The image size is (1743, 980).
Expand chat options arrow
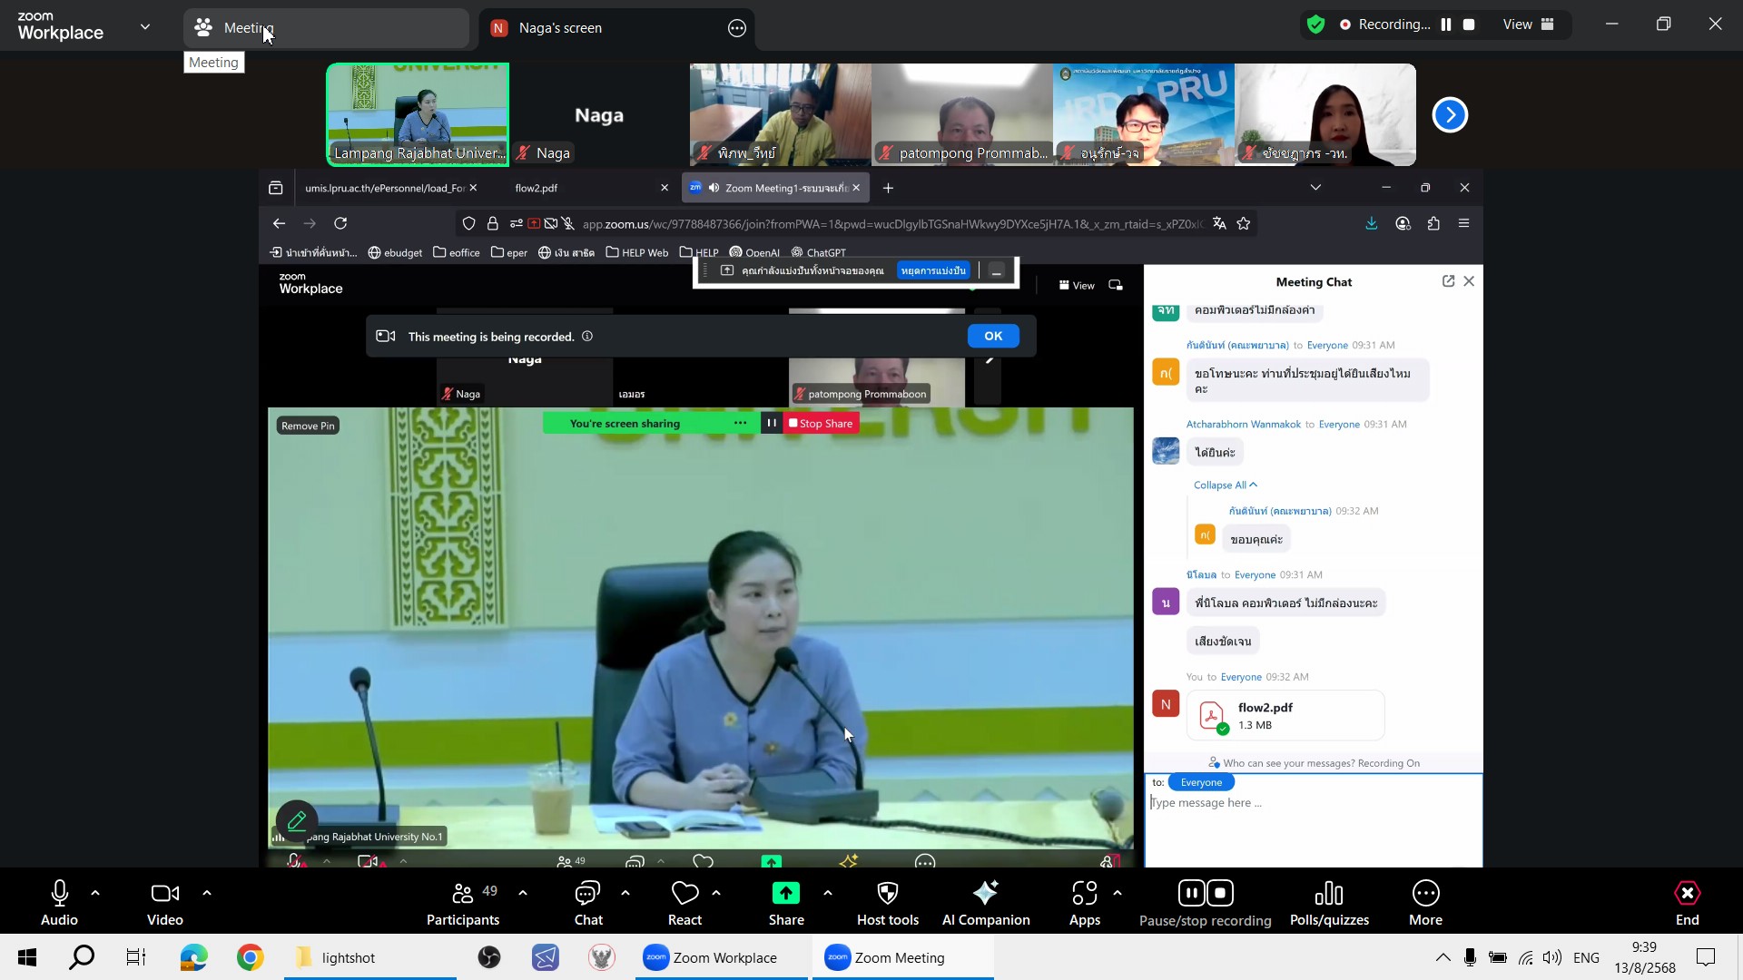coord(625,894)
